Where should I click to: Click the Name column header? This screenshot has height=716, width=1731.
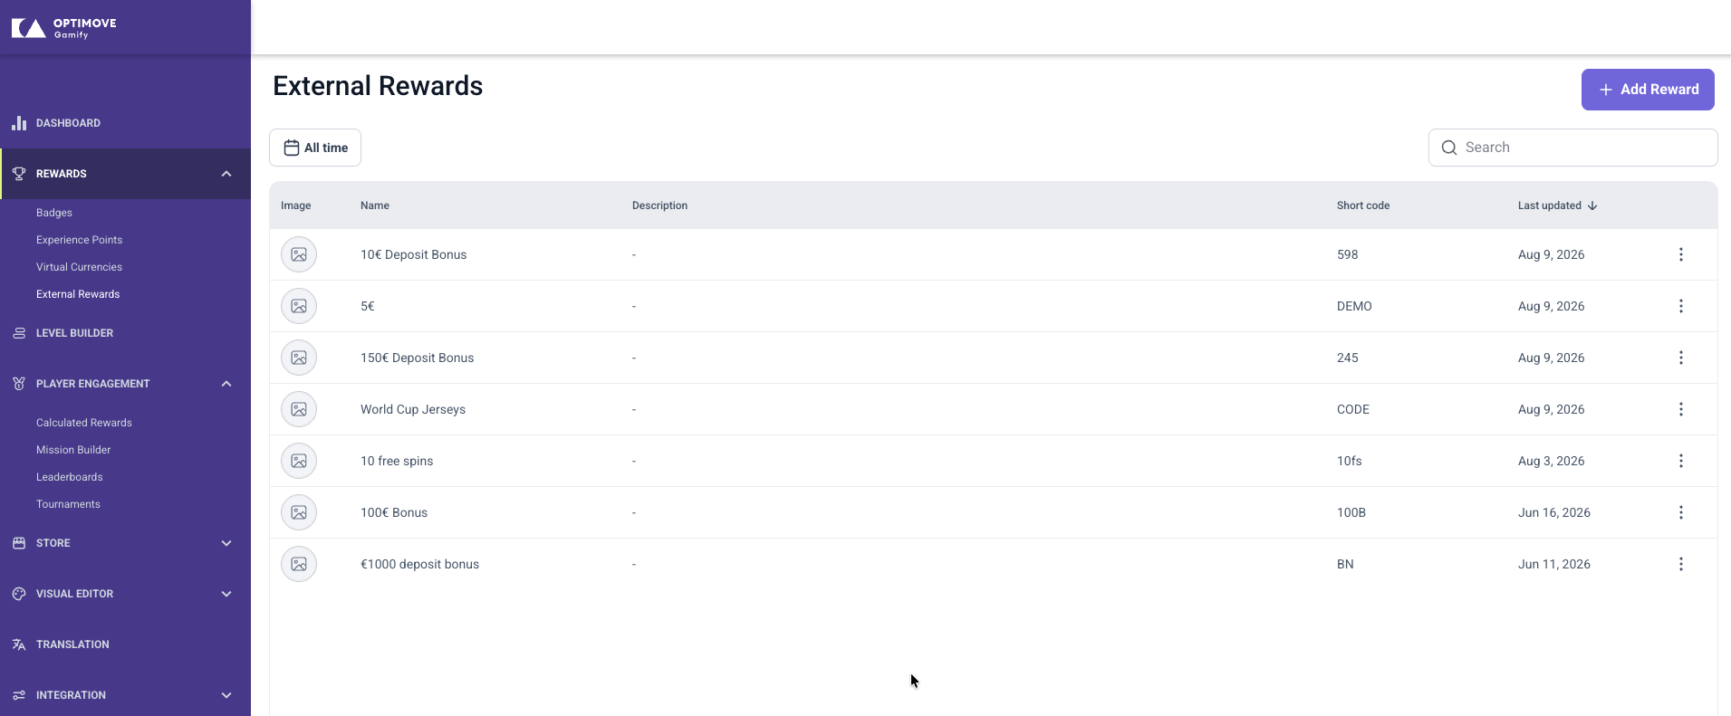point(375,205)
